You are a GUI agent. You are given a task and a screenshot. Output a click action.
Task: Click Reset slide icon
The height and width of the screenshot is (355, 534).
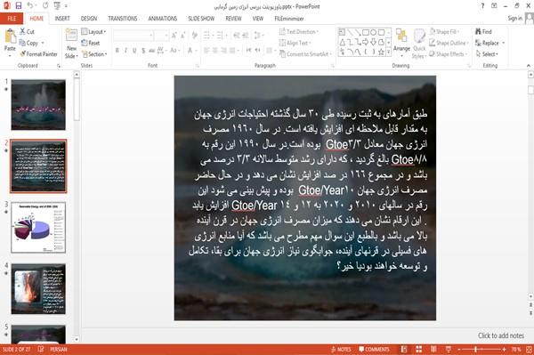point(85,43)
